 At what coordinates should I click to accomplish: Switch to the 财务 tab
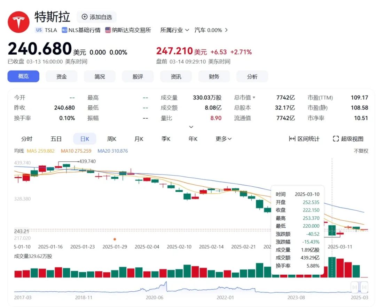(214, 76)
